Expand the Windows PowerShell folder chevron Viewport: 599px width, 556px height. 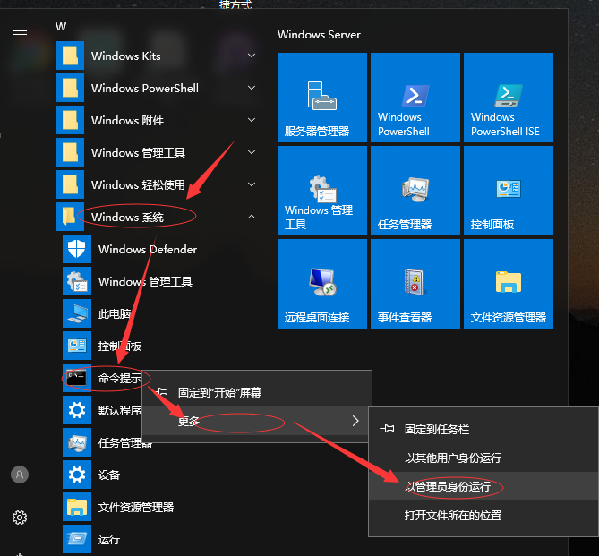click(x=252, y=88)
